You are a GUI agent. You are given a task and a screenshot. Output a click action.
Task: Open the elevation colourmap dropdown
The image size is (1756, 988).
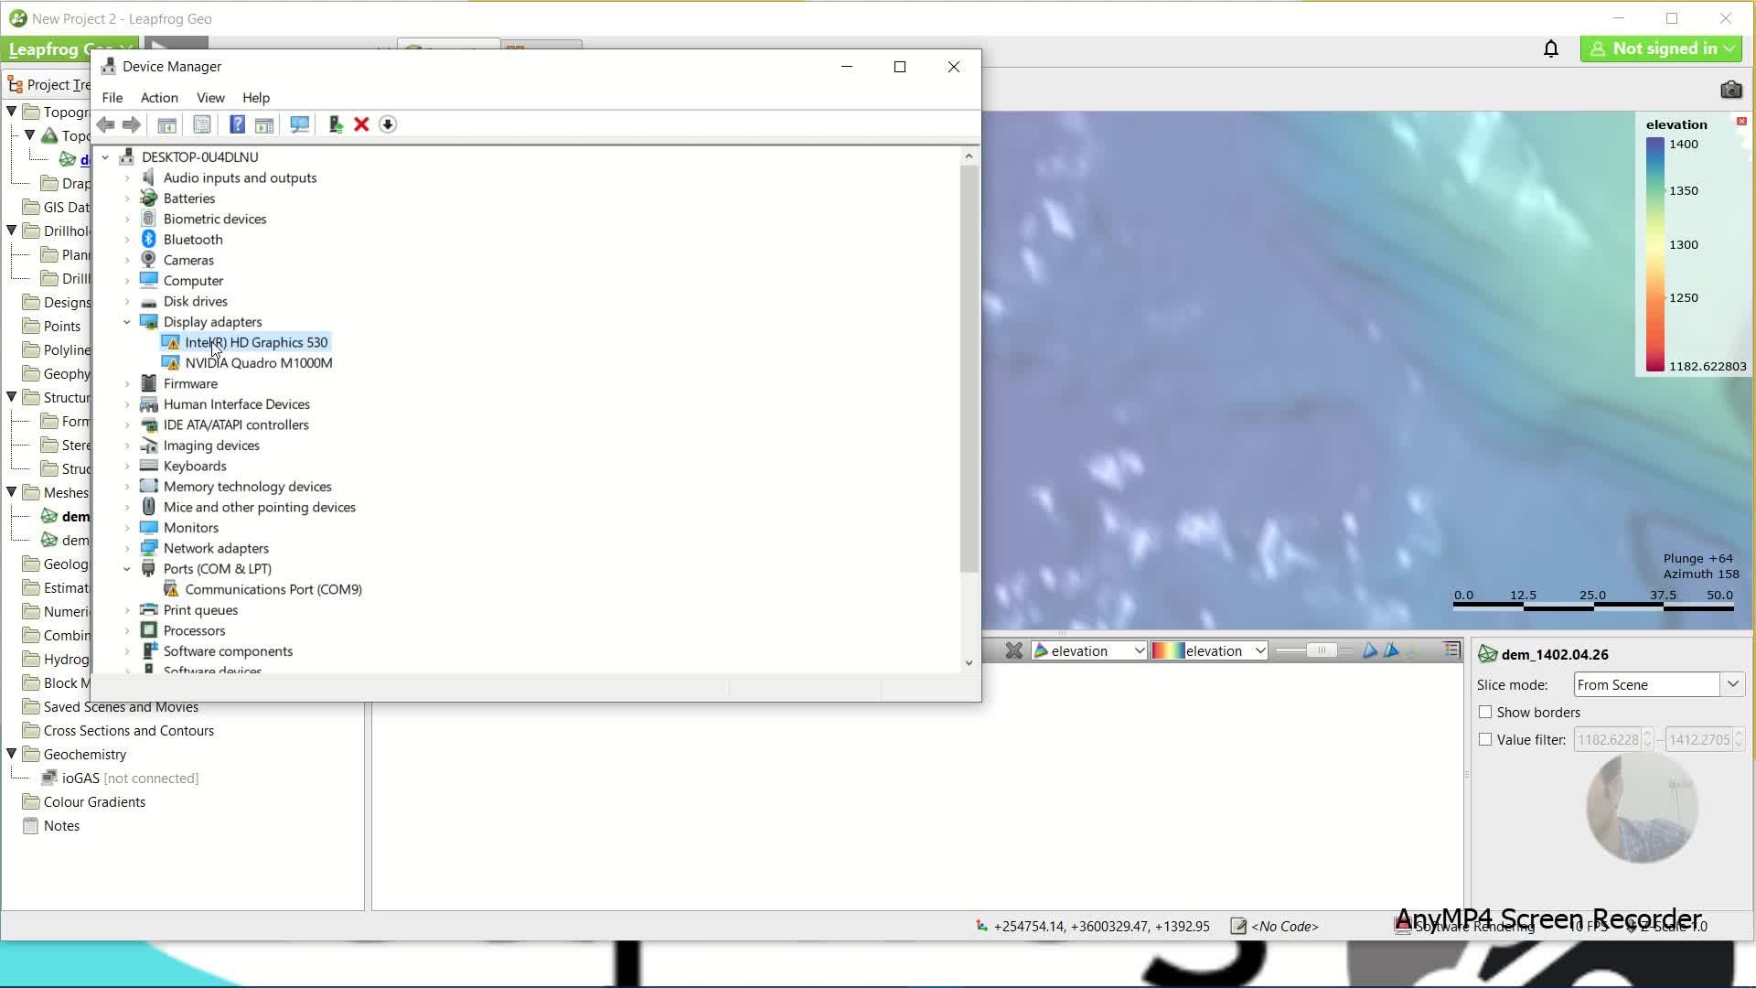1209,650
